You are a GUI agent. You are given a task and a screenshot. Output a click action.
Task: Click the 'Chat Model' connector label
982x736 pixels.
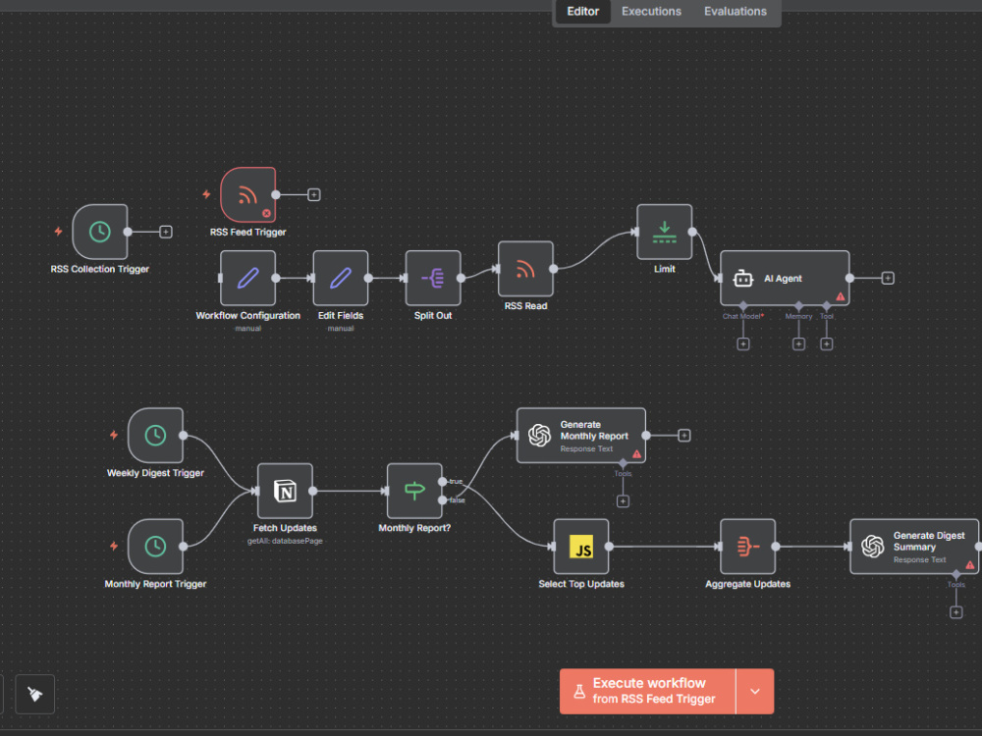pyautogui.click(x=742, y=316)
